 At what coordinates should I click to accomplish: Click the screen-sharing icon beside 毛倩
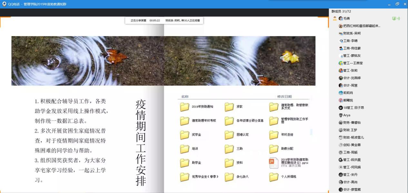click(x=394, y=18)
